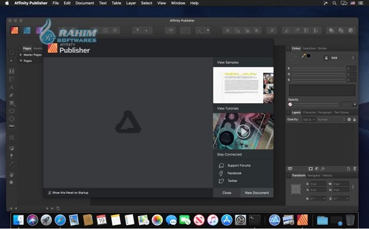
Task: Collapse the Pages section
Action: pos(21,61)
